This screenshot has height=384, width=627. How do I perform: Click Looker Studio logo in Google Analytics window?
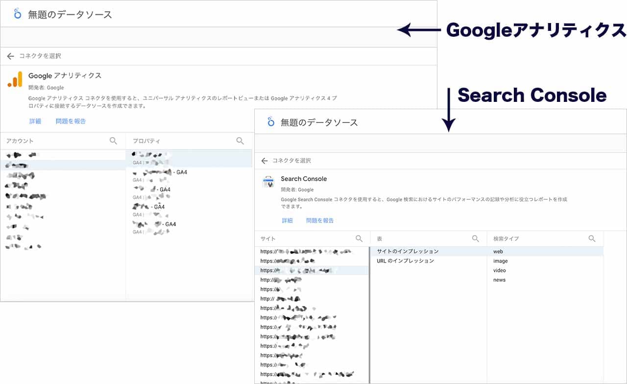pos(18,14)
